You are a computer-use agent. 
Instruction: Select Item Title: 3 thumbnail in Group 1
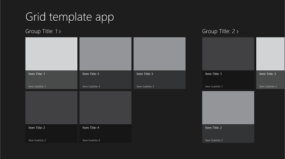pos(106,54)
